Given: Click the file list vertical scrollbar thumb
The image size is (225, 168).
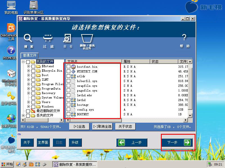Looking at the screenshot, I should (x=190, y=88).
